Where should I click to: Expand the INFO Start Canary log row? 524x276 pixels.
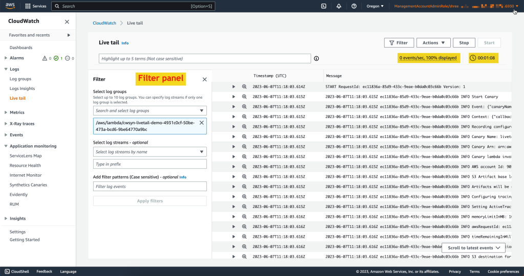[233, 97]
